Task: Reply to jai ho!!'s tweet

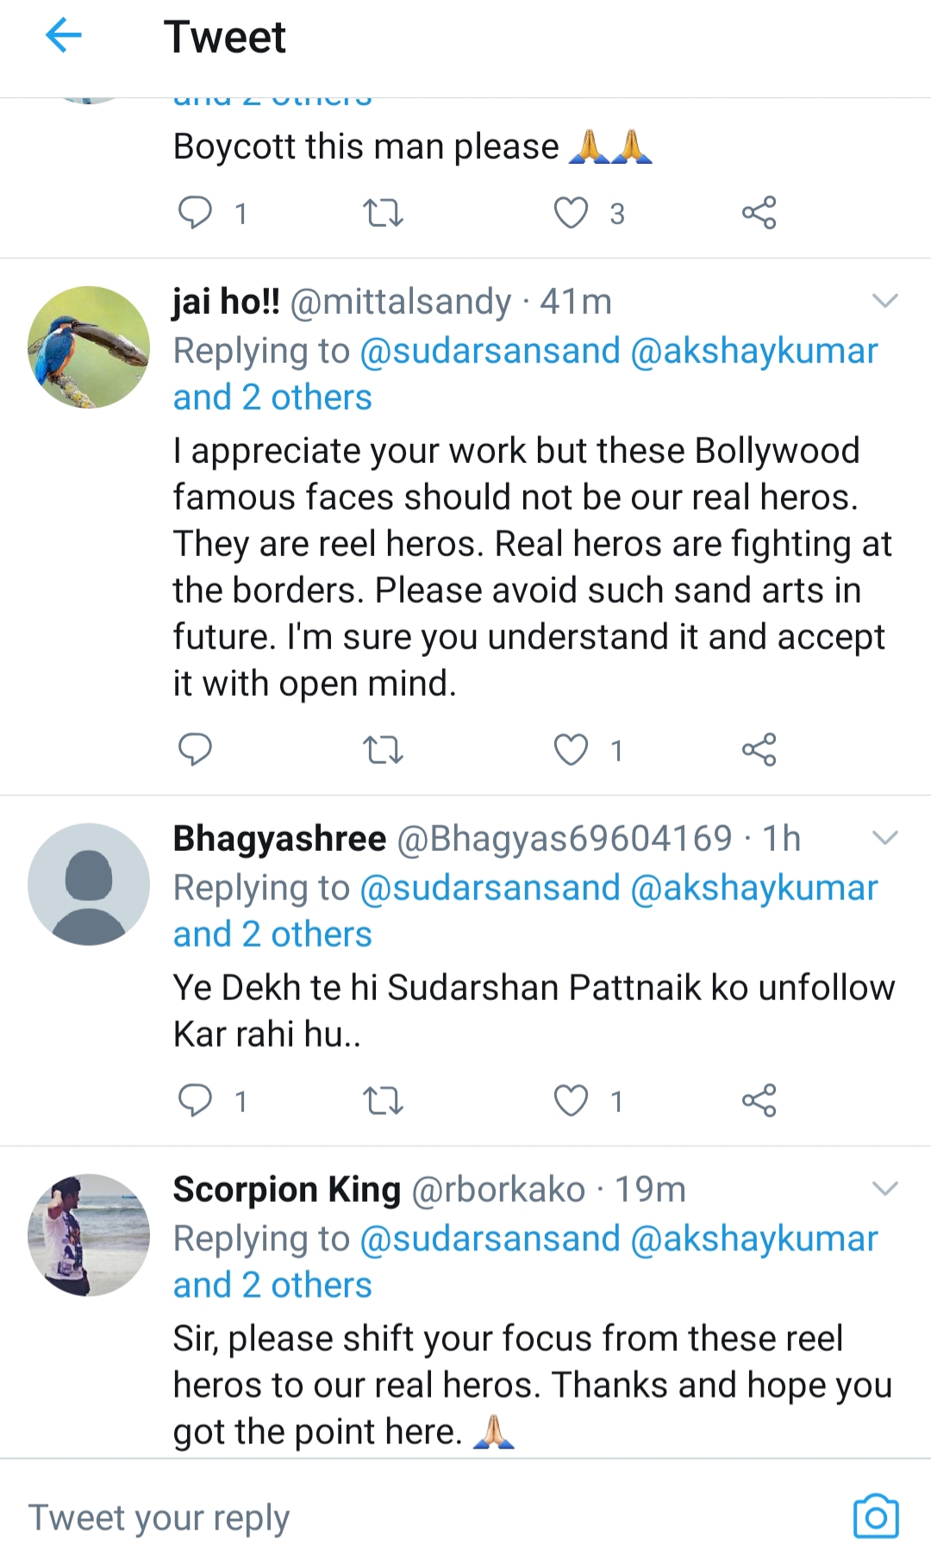Action: click(x=195, y=750)
